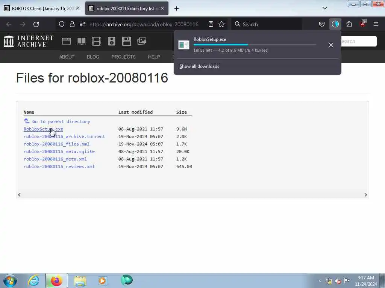Click the listing's scroll right arrow
385x288 pixels.
pyautogui.click(x=365, y=195)
